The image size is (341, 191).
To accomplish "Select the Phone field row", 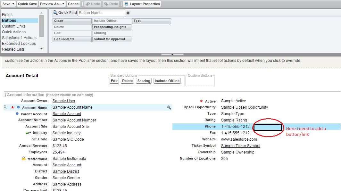I will point(256,126).
